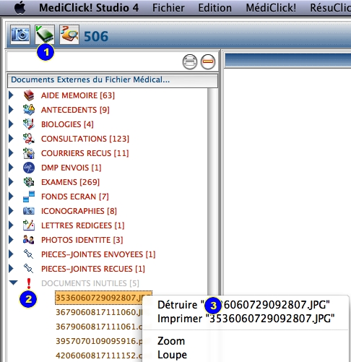Click the magnifier search toolbar icon
The image size is (351, 362).
coord(69,35)
